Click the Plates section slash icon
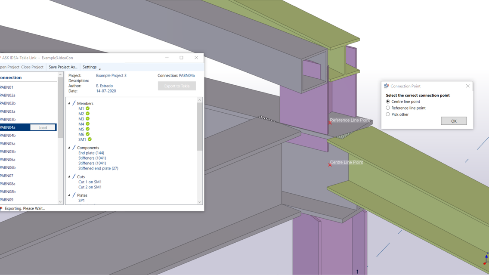The height and width of the screenshot is (275, 489). 74,195
